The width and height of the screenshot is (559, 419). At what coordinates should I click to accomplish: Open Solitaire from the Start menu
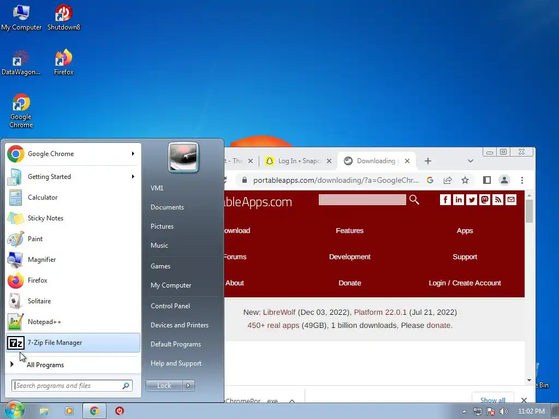pyautogui.click(x=73, y=301)
